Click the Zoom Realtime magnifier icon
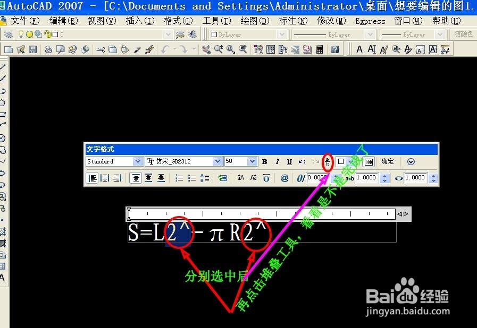This screenshot has width=477, height=328. [x=219, y=49]
